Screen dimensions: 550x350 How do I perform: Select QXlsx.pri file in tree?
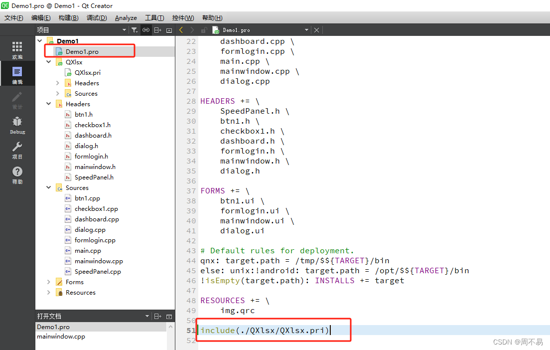[87, 72]
